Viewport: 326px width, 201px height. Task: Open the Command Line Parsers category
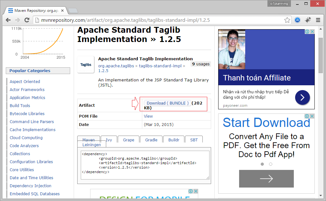(32, 122)
